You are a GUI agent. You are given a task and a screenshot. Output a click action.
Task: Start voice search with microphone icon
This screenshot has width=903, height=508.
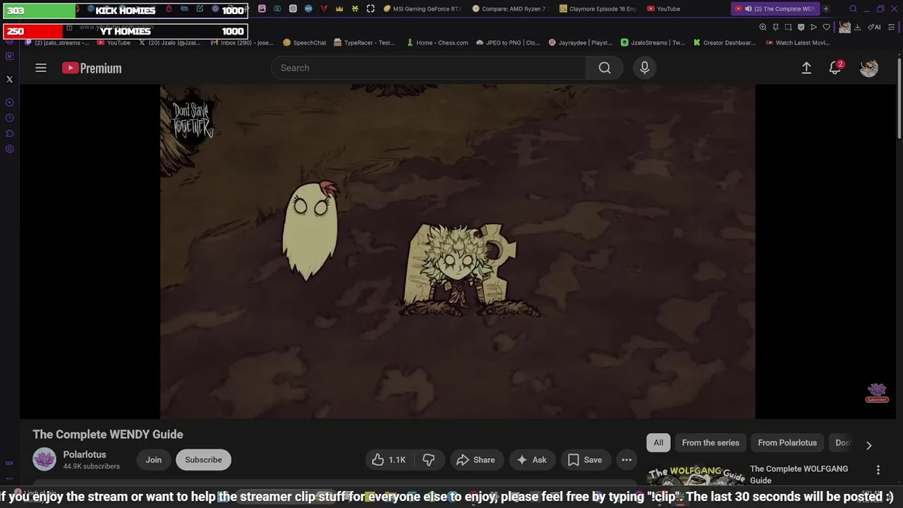pos(644,68)
